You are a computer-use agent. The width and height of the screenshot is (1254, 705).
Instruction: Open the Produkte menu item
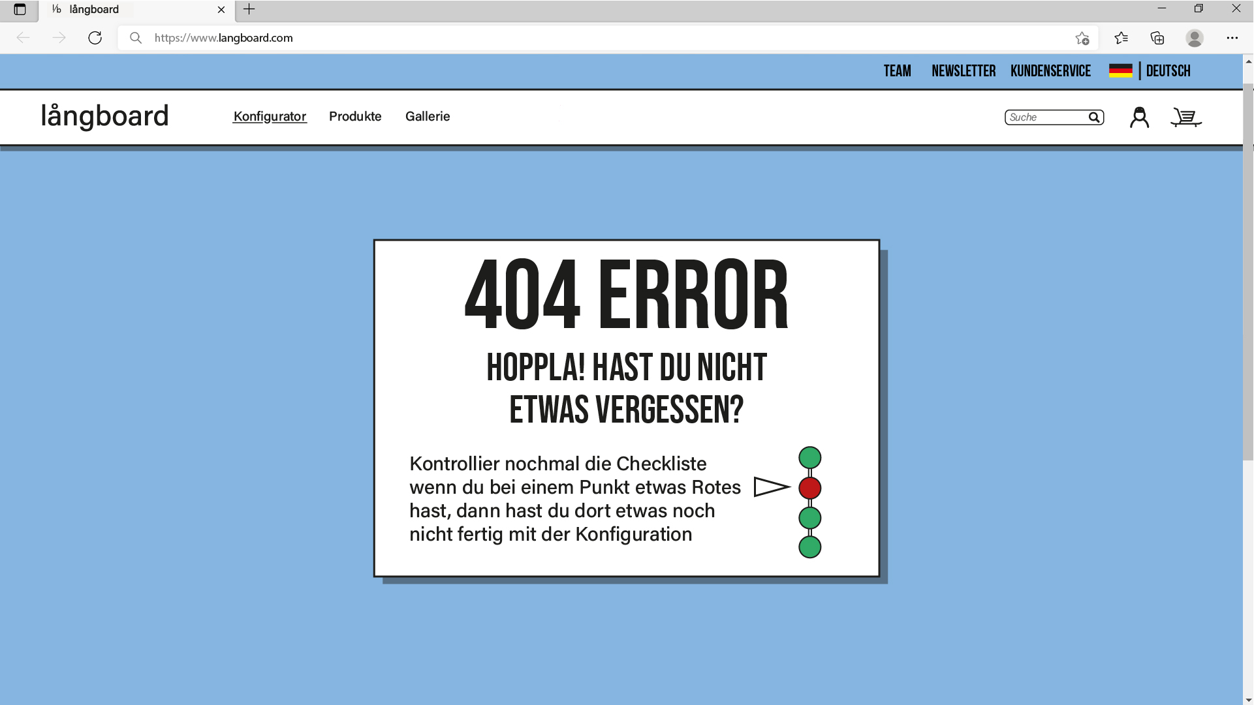pos(355,116)
